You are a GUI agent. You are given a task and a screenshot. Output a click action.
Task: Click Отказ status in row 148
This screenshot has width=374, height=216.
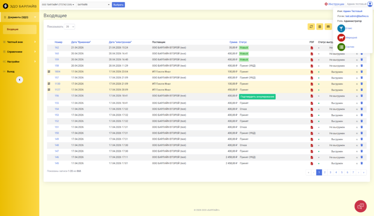[x=243, y=145]
